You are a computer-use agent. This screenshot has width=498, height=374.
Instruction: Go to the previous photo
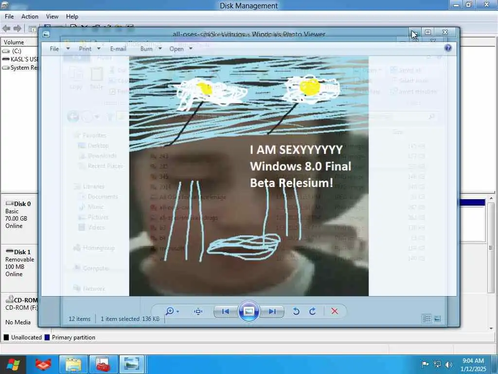click(226, 311)
